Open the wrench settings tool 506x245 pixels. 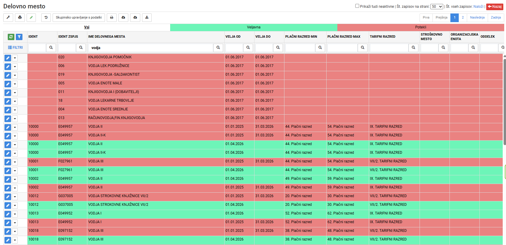pos(8,17)
